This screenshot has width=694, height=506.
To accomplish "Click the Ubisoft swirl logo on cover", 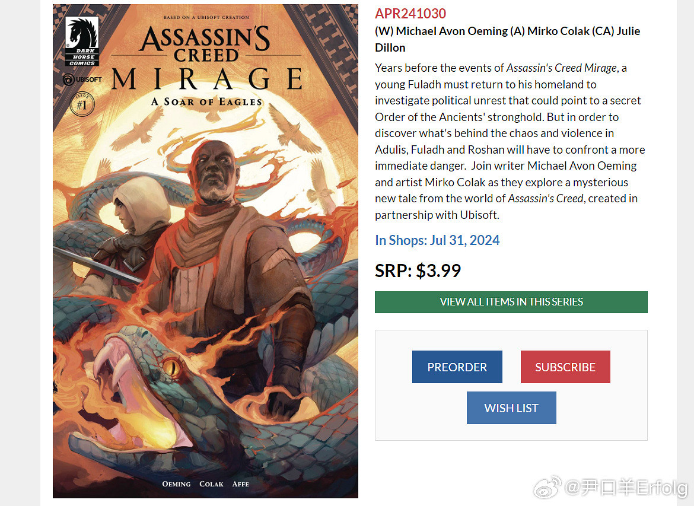I will [x=68, y=79].
